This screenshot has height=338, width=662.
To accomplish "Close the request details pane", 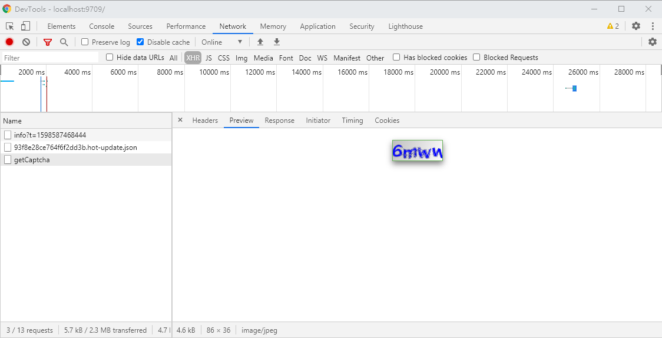I will [180, 120].
